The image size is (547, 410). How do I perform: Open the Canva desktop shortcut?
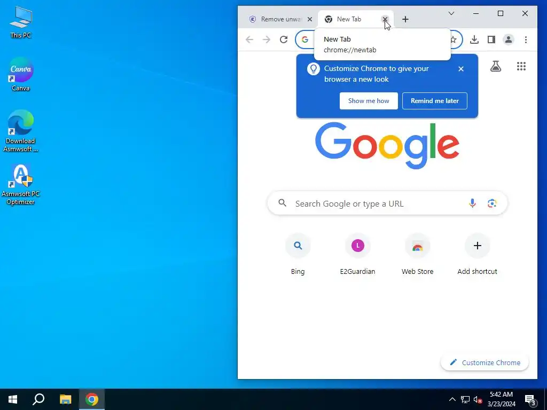tap(21, 74)
